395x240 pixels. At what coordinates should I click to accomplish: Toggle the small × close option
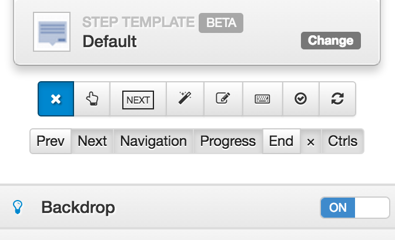[311, 141]
